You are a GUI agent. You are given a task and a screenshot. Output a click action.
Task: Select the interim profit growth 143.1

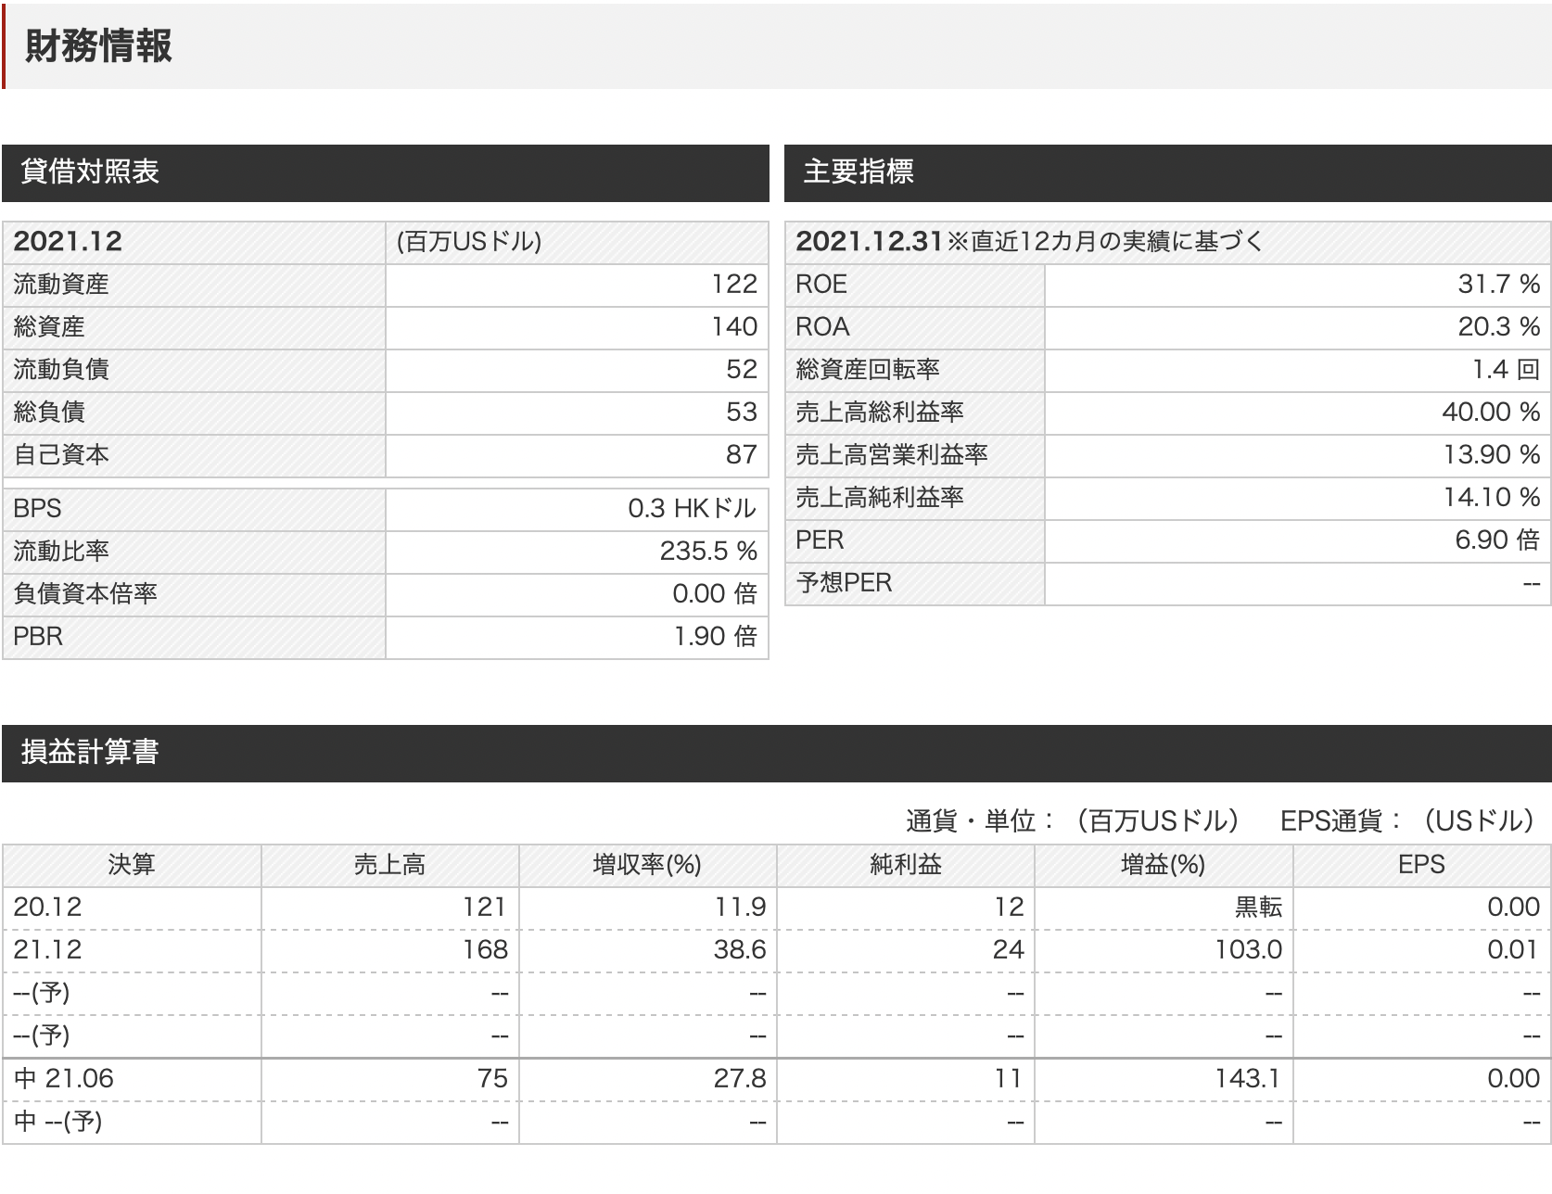pos(1164,1079)
